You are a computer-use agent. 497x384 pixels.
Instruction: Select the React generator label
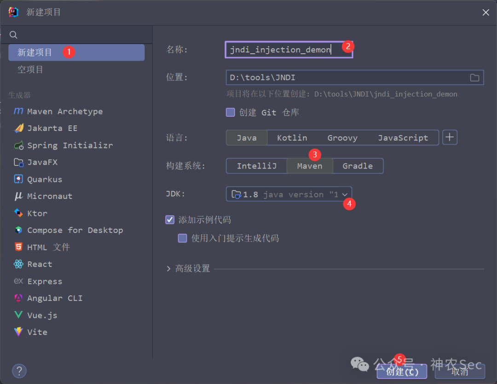pos(40,264)
